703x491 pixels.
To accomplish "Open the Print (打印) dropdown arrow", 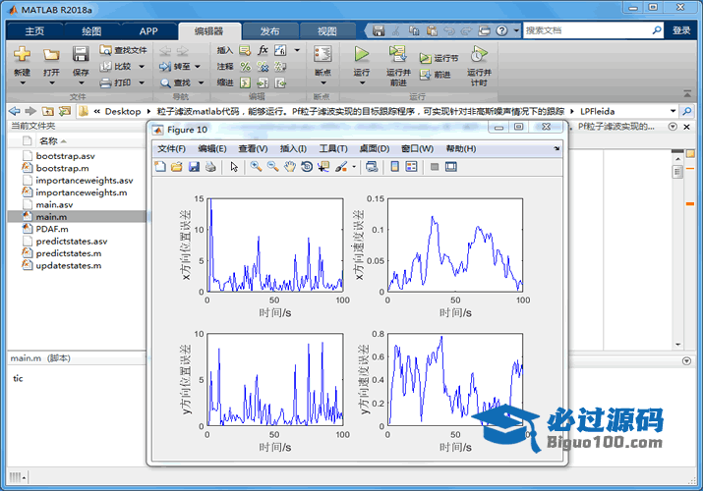I will (142, 82).
